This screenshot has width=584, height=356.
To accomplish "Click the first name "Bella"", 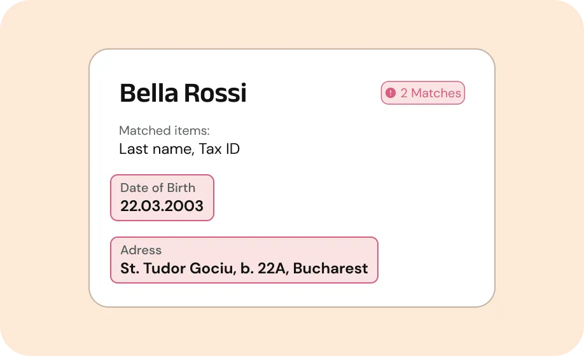I will click(x=149, y=93).
